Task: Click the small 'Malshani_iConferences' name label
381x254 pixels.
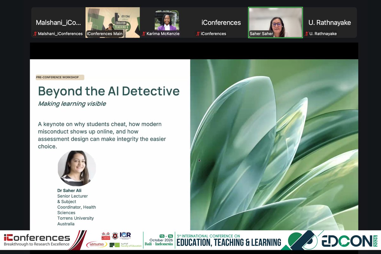Action: [x=60, y=34]
